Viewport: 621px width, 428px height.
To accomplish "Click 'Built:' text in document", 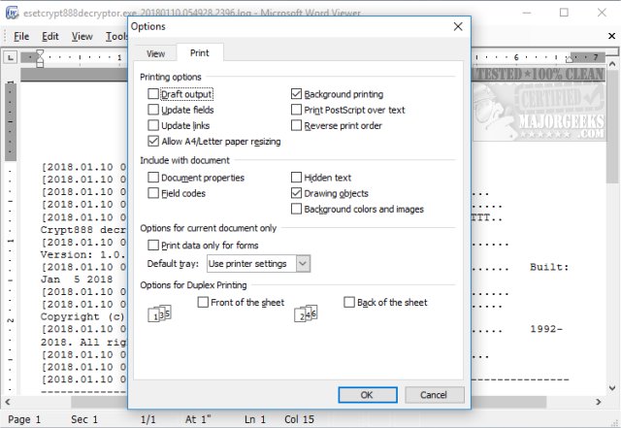I will 549,267.
